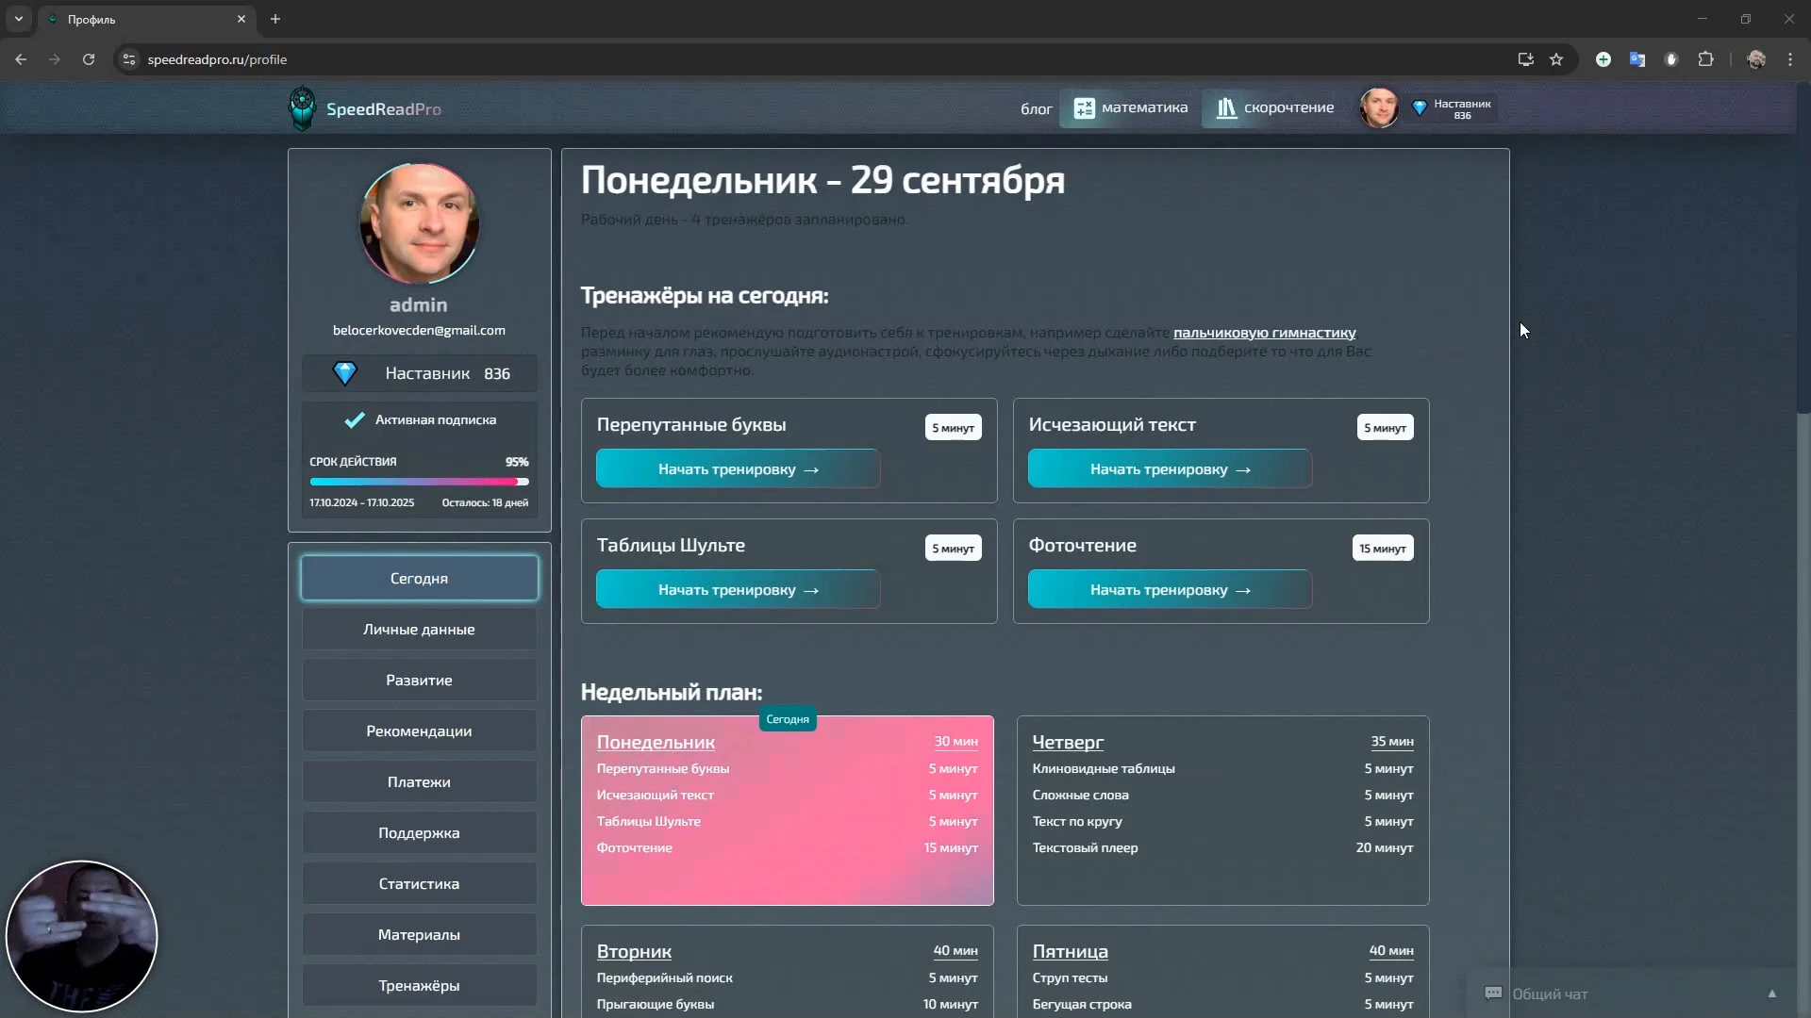This screenshot has width=1811, height=1018.
Task: Expand the Общий чат panel arrow
Action: 1771,993
